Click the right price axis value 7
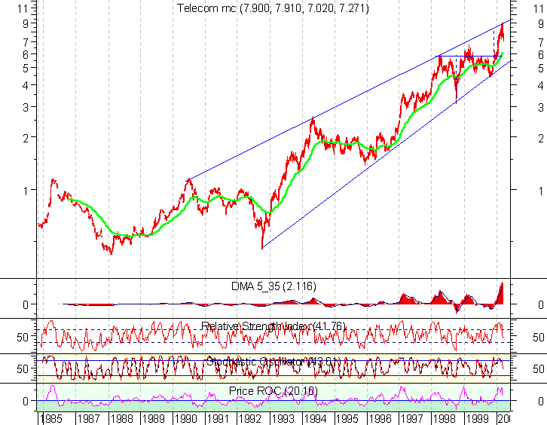The height and width of the screenshot is (425, 547). [x=541, y=42]
